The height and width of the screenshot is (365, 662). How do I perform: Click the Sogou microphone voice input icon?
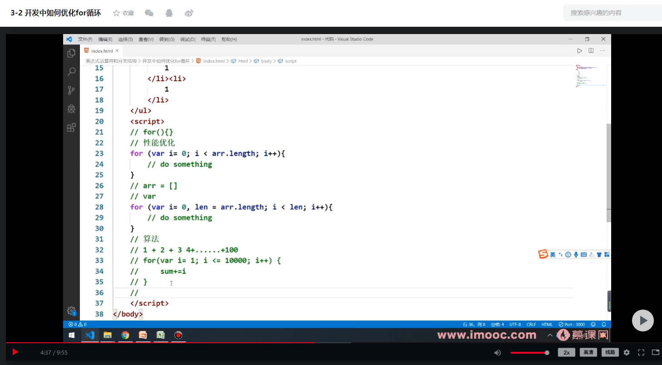pyautogui.click(x=576, y=255)
